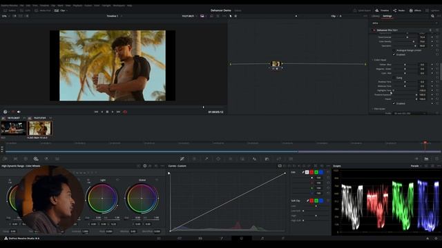Open the Lightbox view
The height and width of the screenshot is (248, 442).
point(432,10)
